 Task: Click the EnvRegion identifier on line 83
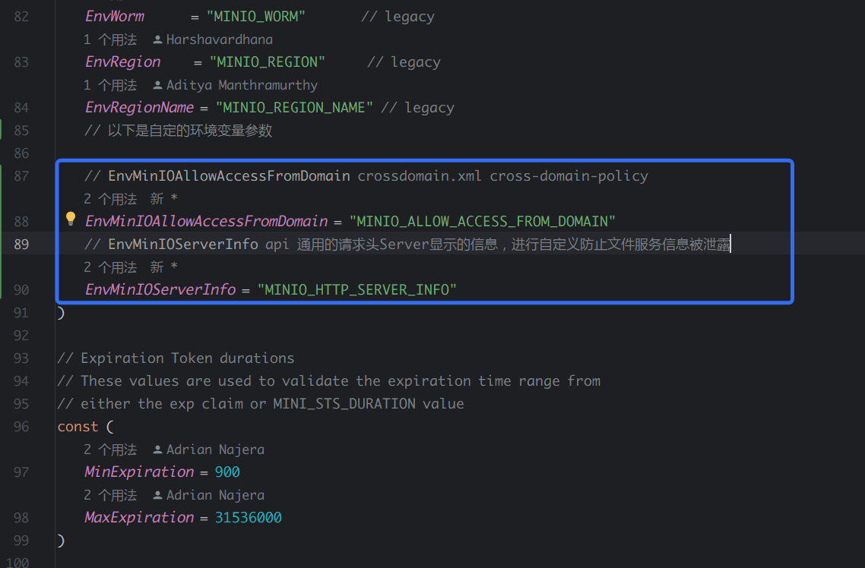(x=122, y=62)
